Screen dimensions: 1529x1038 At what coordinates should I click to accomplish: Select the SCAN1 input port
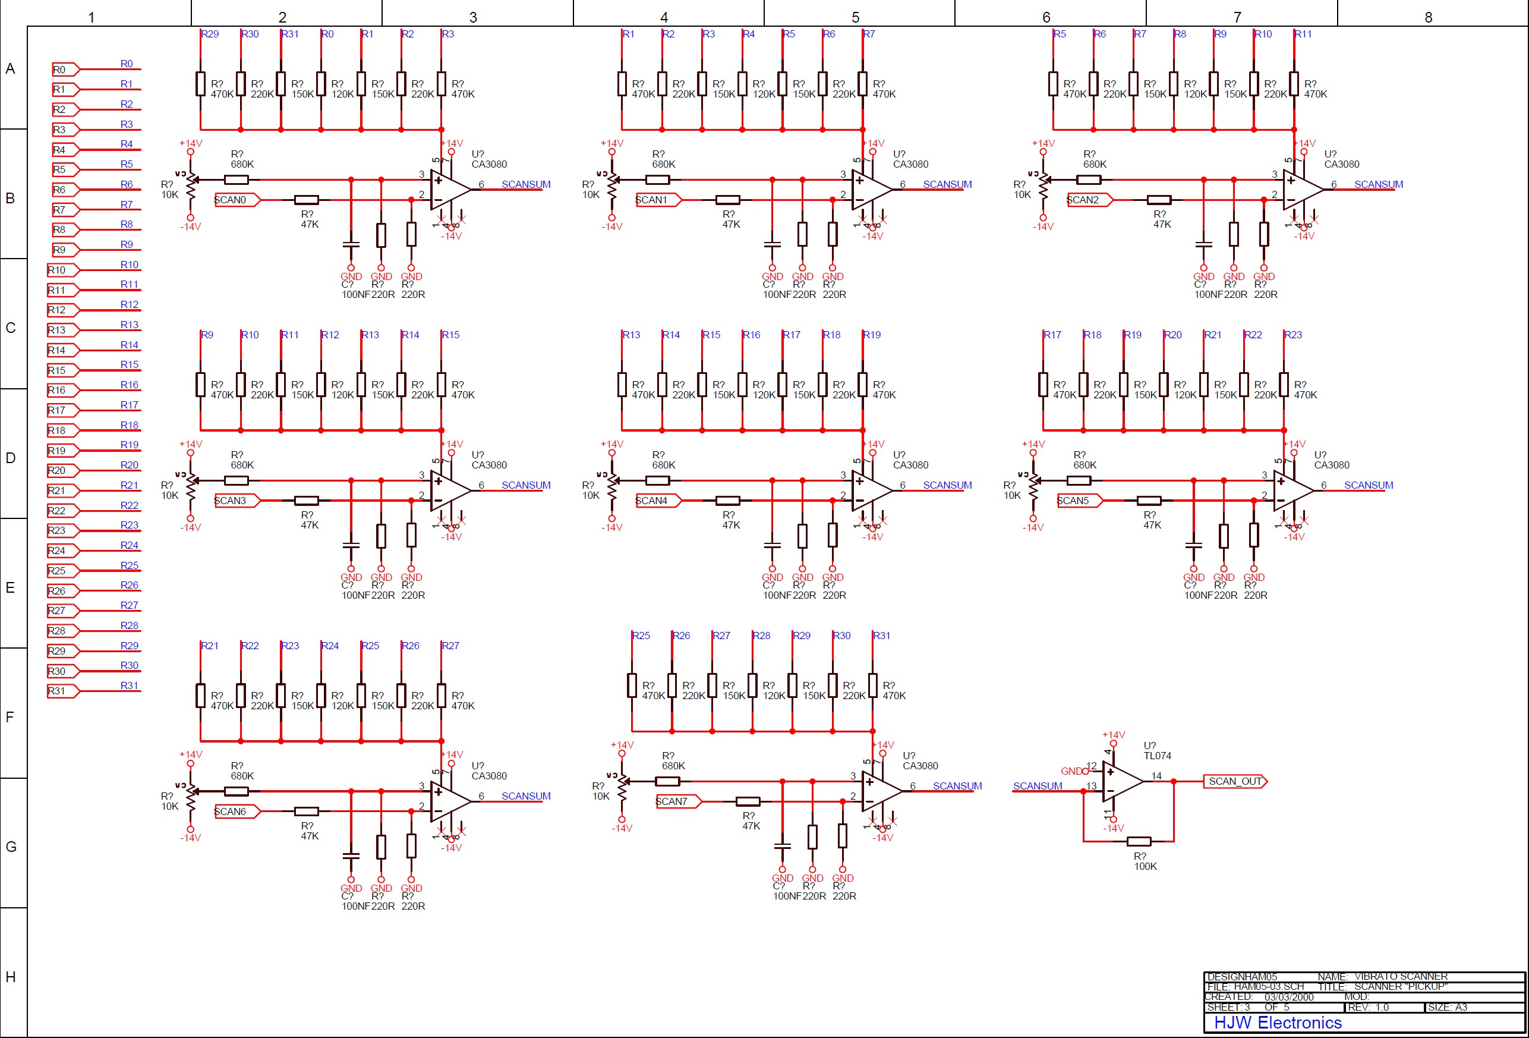[658, 200]
